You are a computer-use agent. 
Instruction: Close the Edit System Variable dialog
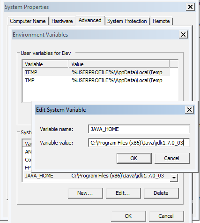[x=189, y=110]
